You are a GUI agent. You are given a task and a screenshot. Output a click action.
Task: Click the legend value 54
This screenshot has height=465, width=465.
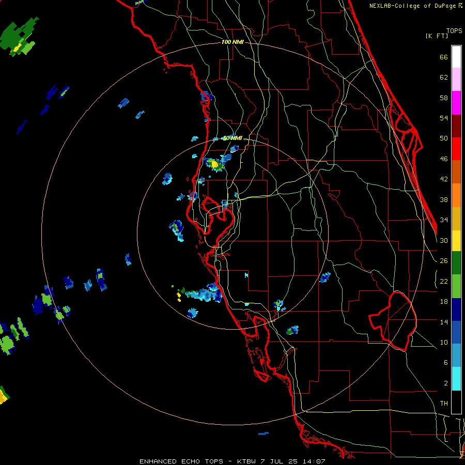[444, 118]
